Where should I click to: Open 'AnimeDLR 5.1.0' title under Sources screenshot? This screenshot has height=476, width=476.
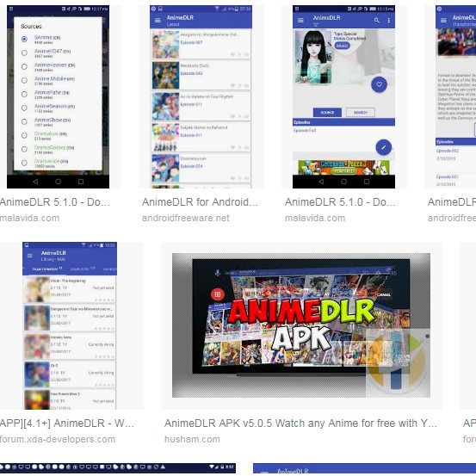pos(54,202)
